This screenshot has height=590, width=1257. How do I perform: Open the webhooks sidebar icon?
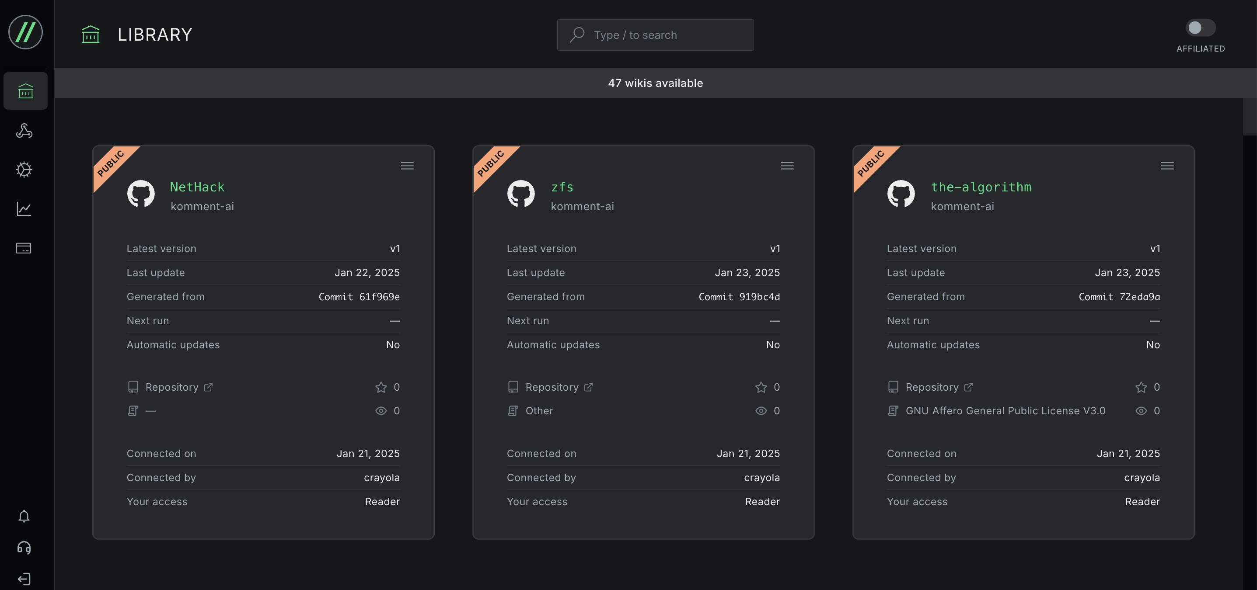pyautogui.click(x=24, y=130)
